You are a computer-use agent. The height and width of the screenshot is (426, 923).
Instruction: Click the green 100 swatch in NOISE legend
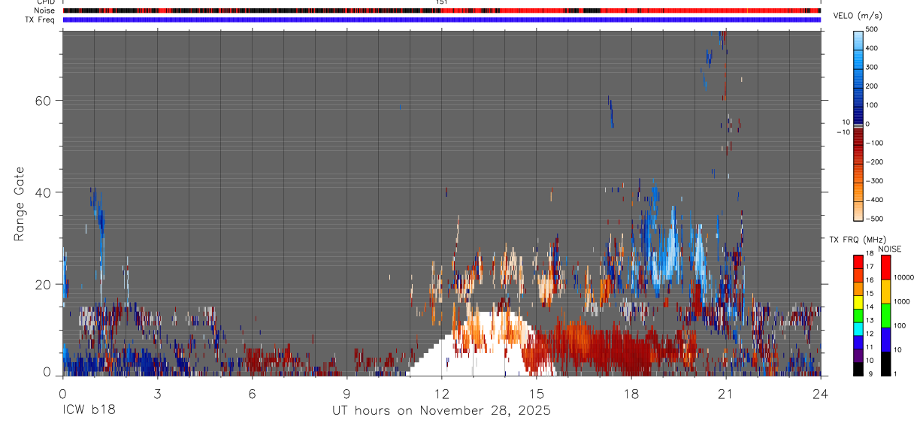886,316
